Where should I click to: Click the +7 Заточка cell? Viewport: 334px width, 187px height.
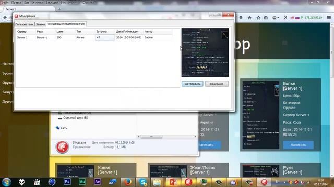click(104, 37)
